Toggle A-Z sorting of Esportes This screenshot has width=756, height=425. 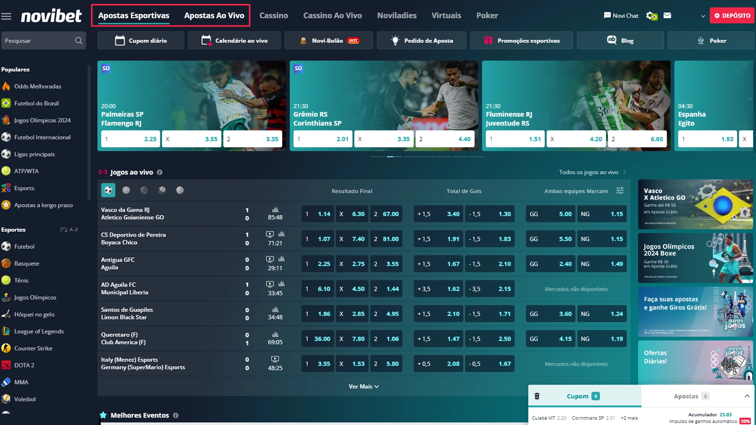(x=69, y=229)
